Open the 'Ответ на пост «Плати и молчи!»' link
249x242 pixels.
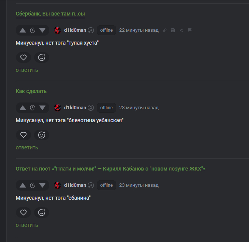[x=110, y=169]
